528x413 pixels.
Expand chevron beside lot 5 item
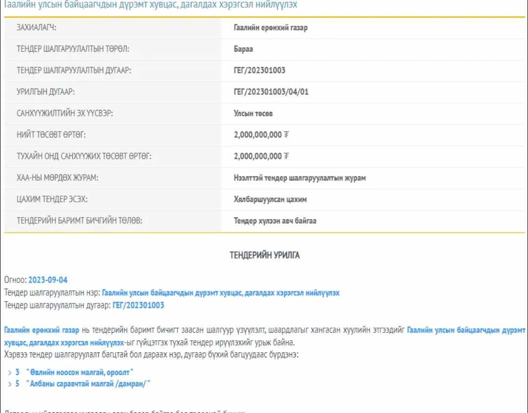tap(10, 384)
